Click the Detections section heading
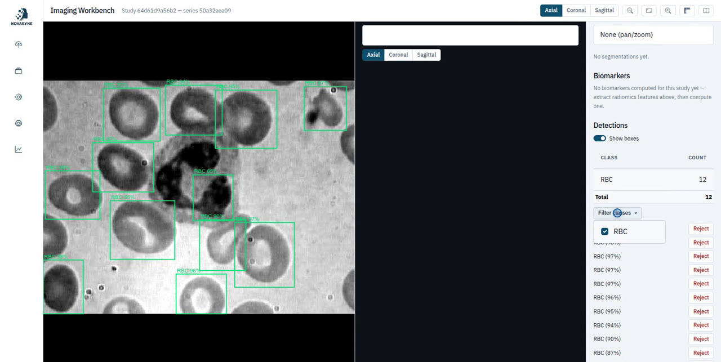 click(611, 125)
